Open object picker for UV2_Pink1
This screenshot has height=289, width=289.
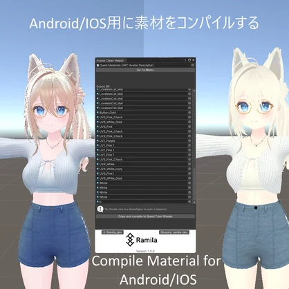pyautogui.click(x=189, y=174)
